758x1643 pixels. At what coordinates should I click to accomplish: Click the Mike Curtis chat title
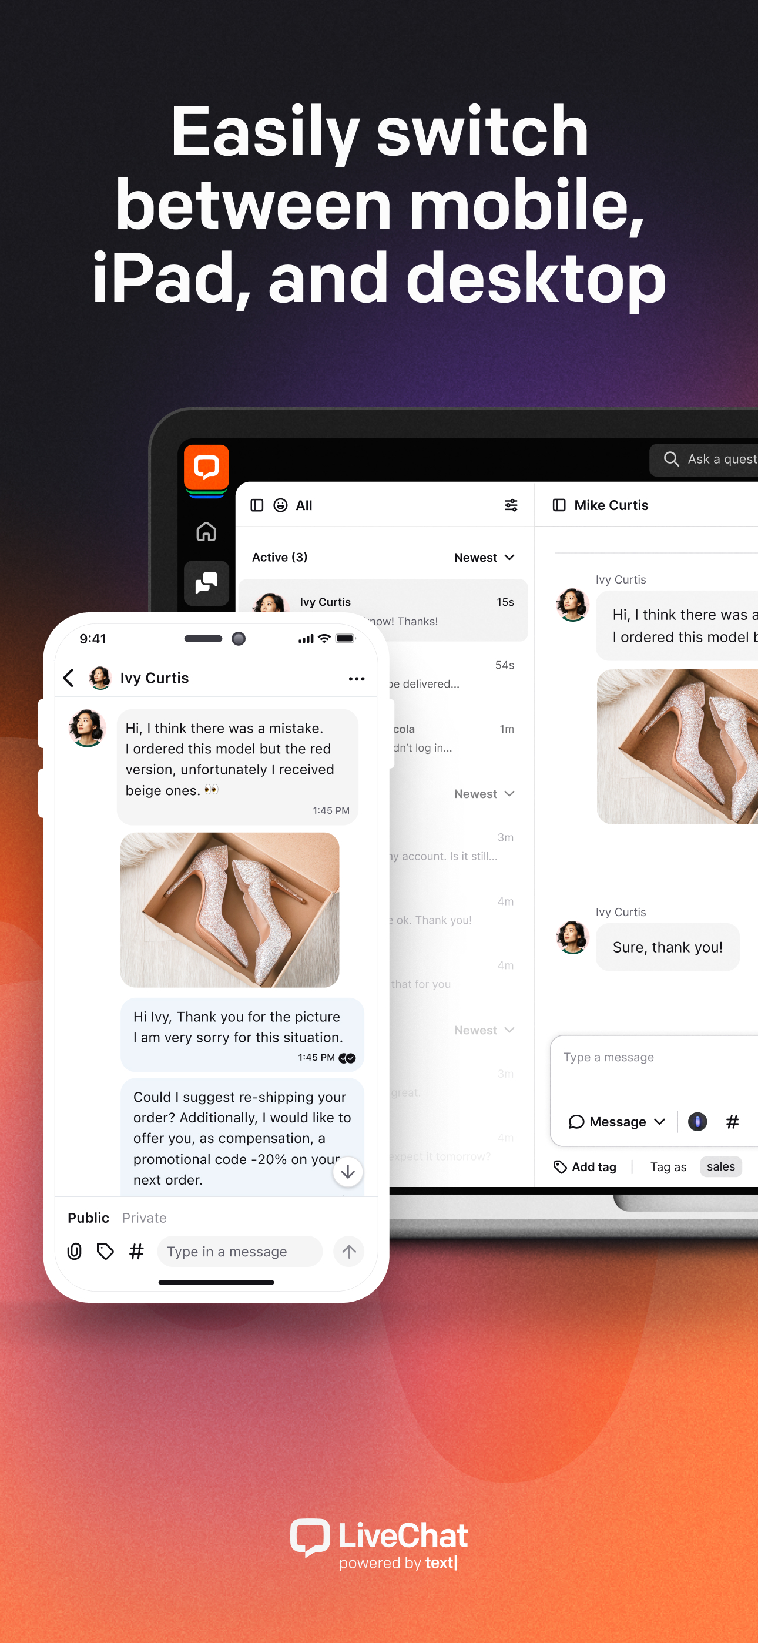611,505
